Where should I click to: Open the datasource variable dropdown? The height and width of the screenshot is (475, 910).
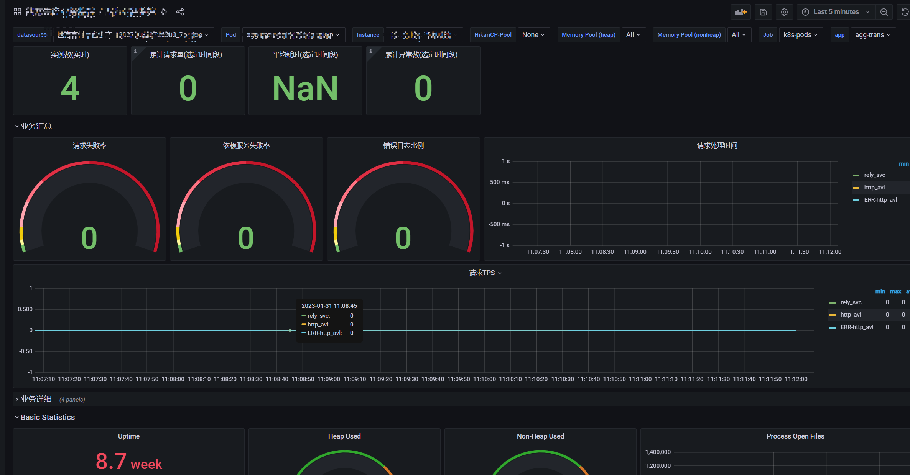pos(133,35)
